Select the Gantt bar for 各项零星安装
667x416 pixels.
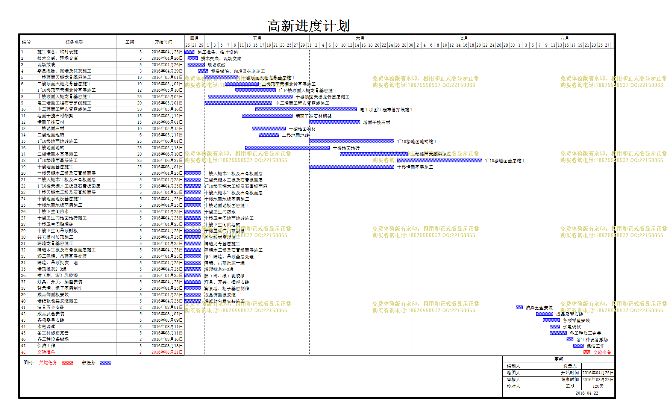click(551, 320)
